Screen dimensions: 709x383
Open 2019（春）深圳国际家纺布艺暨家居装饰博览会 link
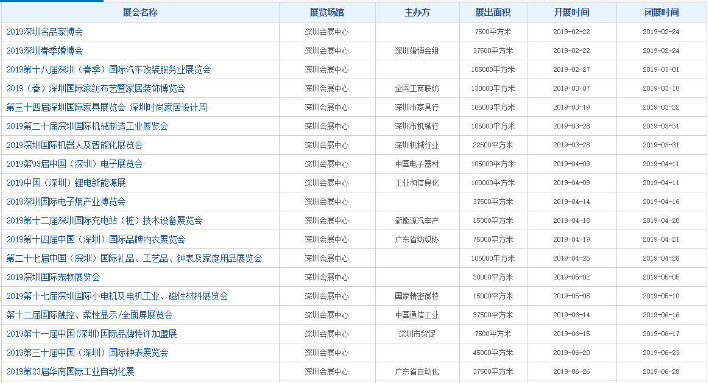pyautogui.click(x=96, y=89)
